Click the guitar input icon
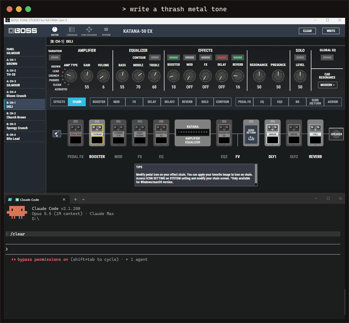The height and width of the screenshot is (323, 349). [57, 133]
